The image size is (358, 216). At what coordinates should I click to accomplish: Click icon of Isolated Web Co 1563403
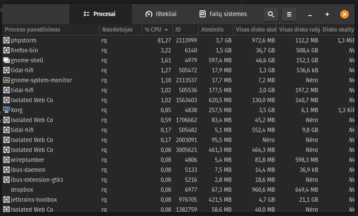click(6, 100)
